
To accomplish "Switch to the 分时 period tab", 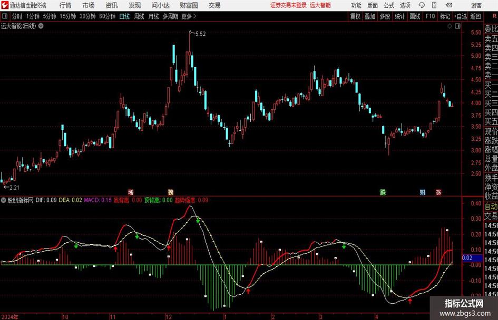I will (x=17, y=16).
